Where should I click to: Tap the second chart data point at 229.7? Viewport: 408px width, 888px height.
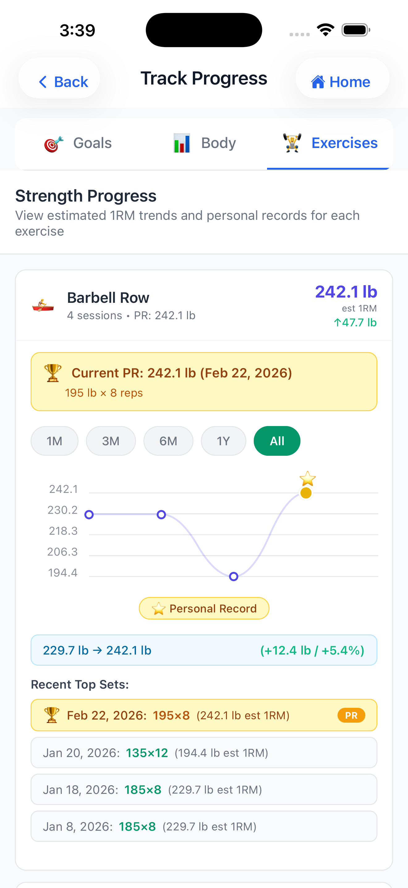pos(161,515)
